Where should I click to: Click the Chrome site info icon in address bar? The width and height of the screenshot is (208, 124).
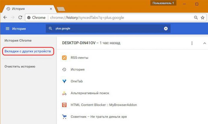coord(29,18)
